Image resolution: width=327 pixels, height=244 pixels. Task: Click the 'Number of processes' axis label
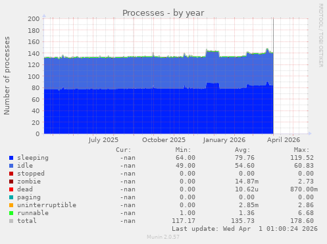(x=7, y=76)
